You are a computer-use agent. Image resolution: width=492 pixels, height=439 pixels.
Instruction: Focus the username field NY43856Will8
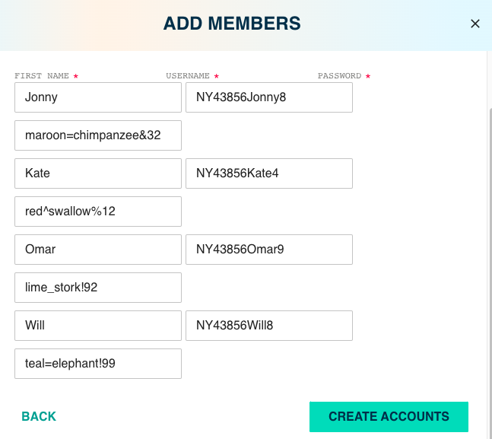click(268, 326)
